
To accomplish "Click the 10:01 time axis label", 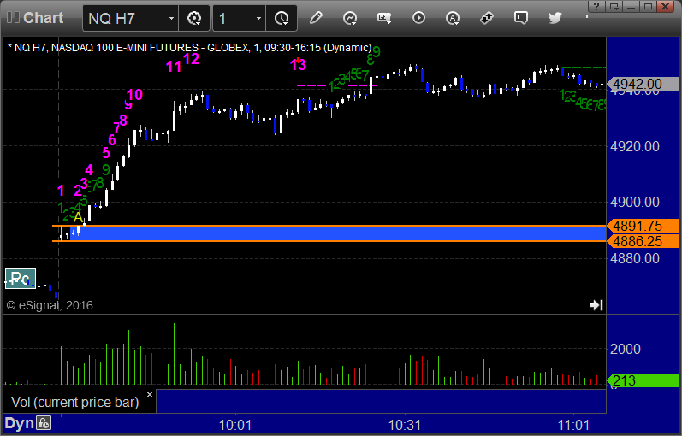I will point(234,425).
